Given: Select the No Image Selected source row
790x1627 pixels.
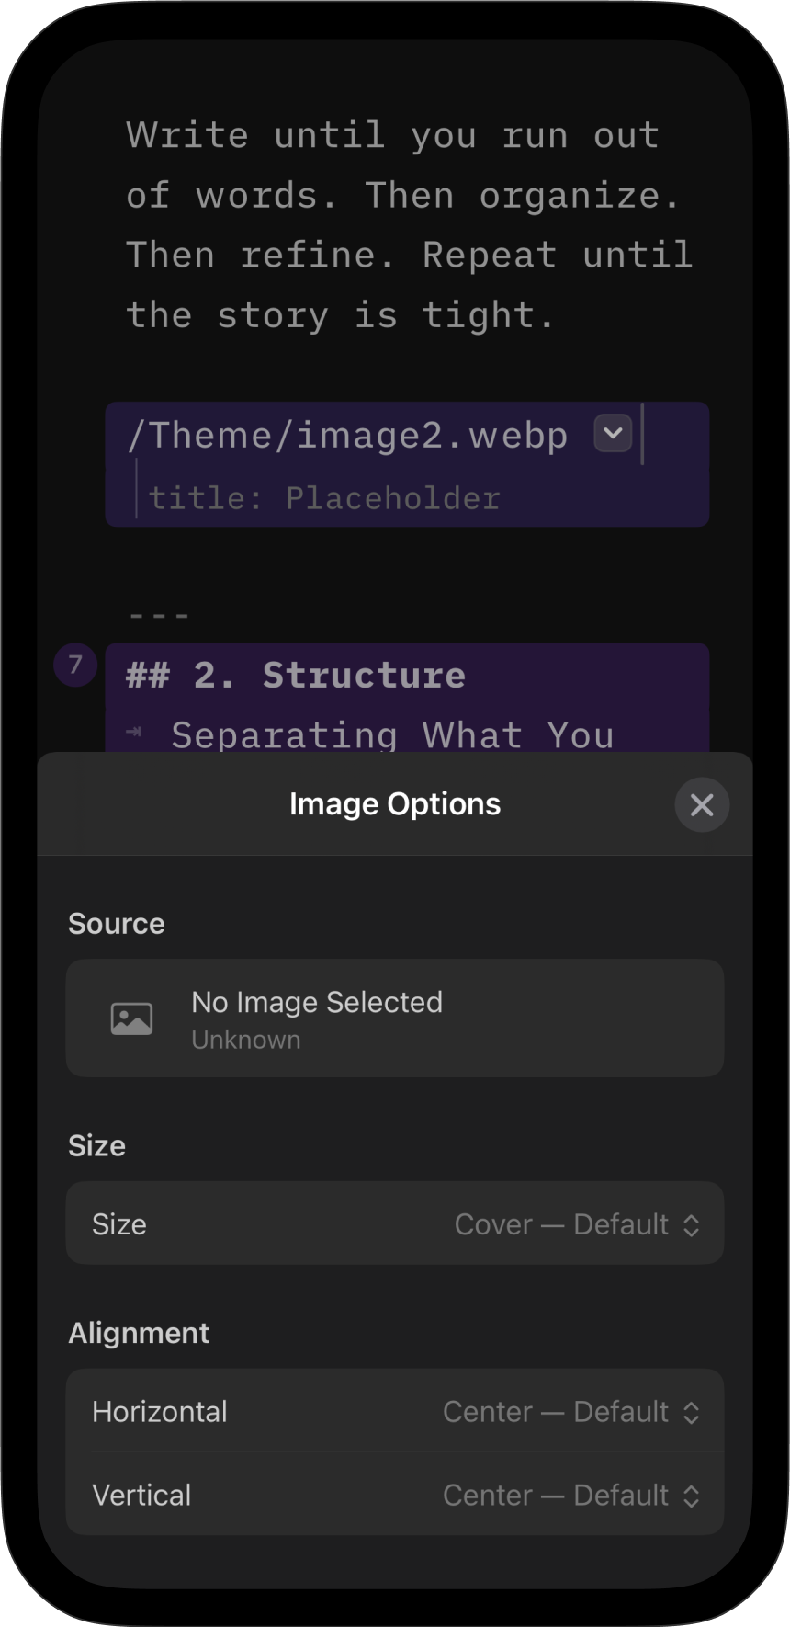Looking at the screenshot, I should point(395,1018).
